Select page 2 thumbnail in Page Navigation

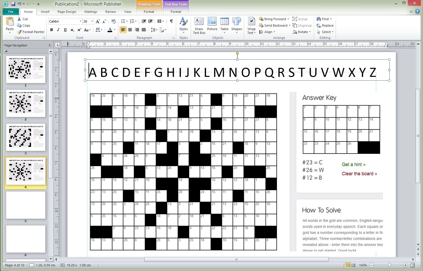(26, 103)
